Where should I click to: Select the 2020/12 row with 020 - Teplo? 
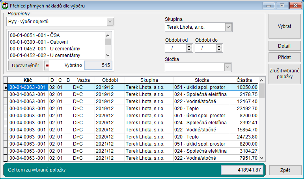click(134, 137)
